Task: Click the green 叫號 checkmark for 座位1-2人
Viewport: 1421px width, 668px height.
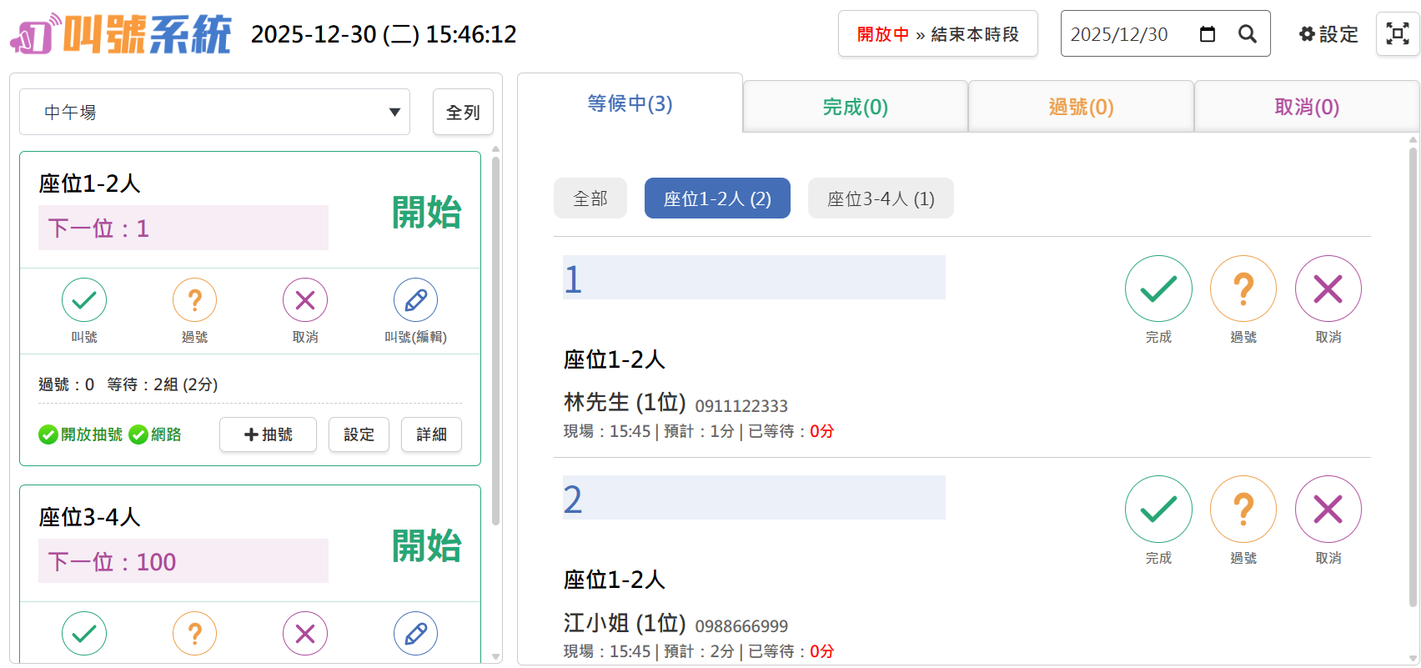Action: (84, 300)
